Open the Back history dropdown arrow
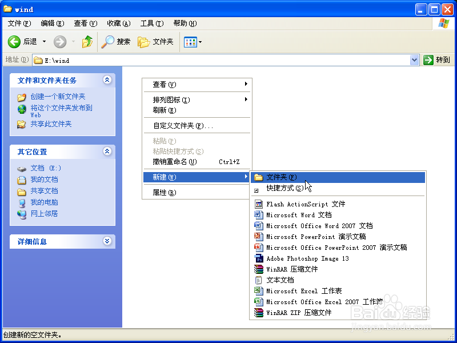 tap(45, 42)
